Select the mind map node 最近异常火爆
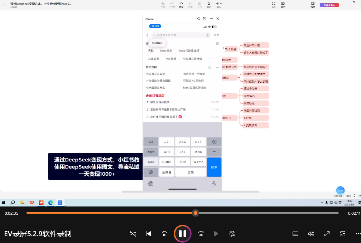The height and width of the screenshot is (243, 361). pos(256,45)
